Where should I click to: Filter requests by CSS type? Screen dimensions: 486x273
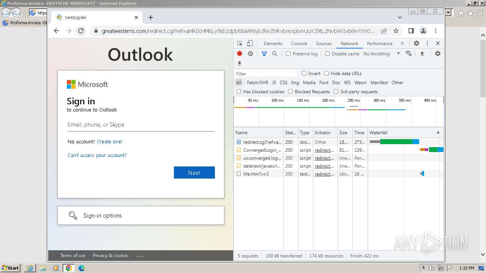point(284,82)
